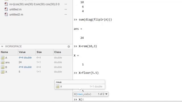
Task: Open more options for untitled.m
Action: point(66,9)
